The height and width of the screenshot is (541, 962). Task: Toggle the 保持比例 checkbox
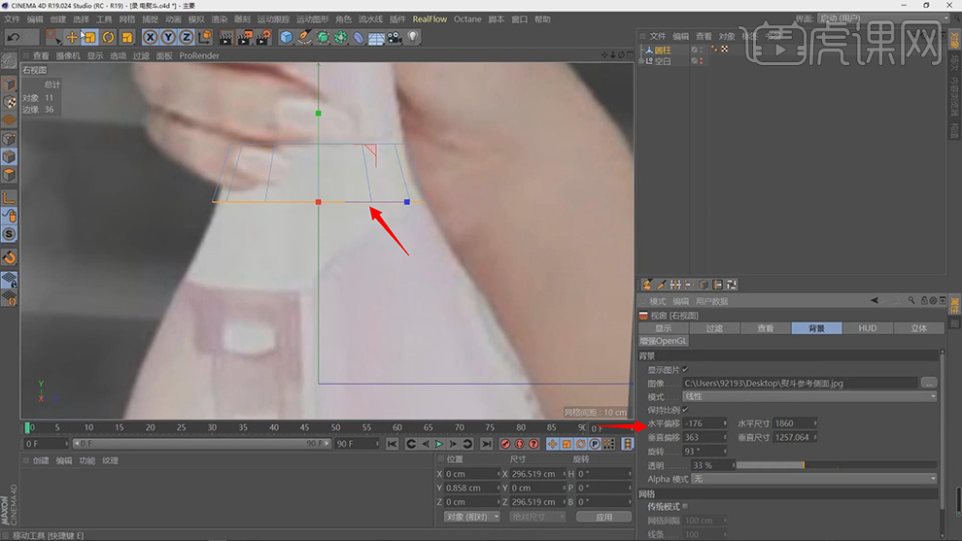tap(685, 410)
